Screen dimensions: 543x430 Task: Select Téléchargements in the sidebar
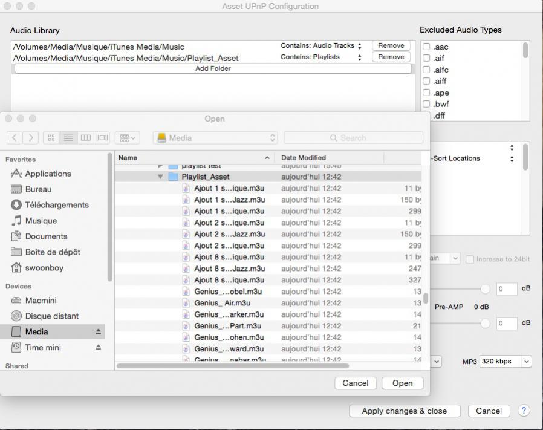(x=56, y=205)
